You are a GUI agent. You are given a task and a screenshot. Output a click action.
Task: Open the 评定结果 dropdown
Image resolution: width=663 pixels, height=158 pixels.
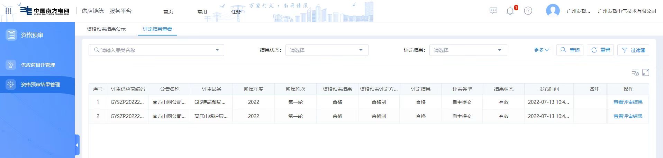pyautogui.click(x=468, y=50)
